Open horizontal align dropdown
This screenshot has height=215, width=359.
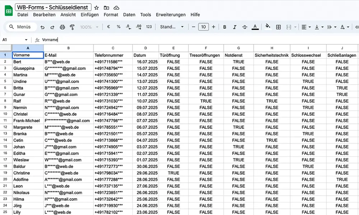pyautogui.click(x=306, y=27)
